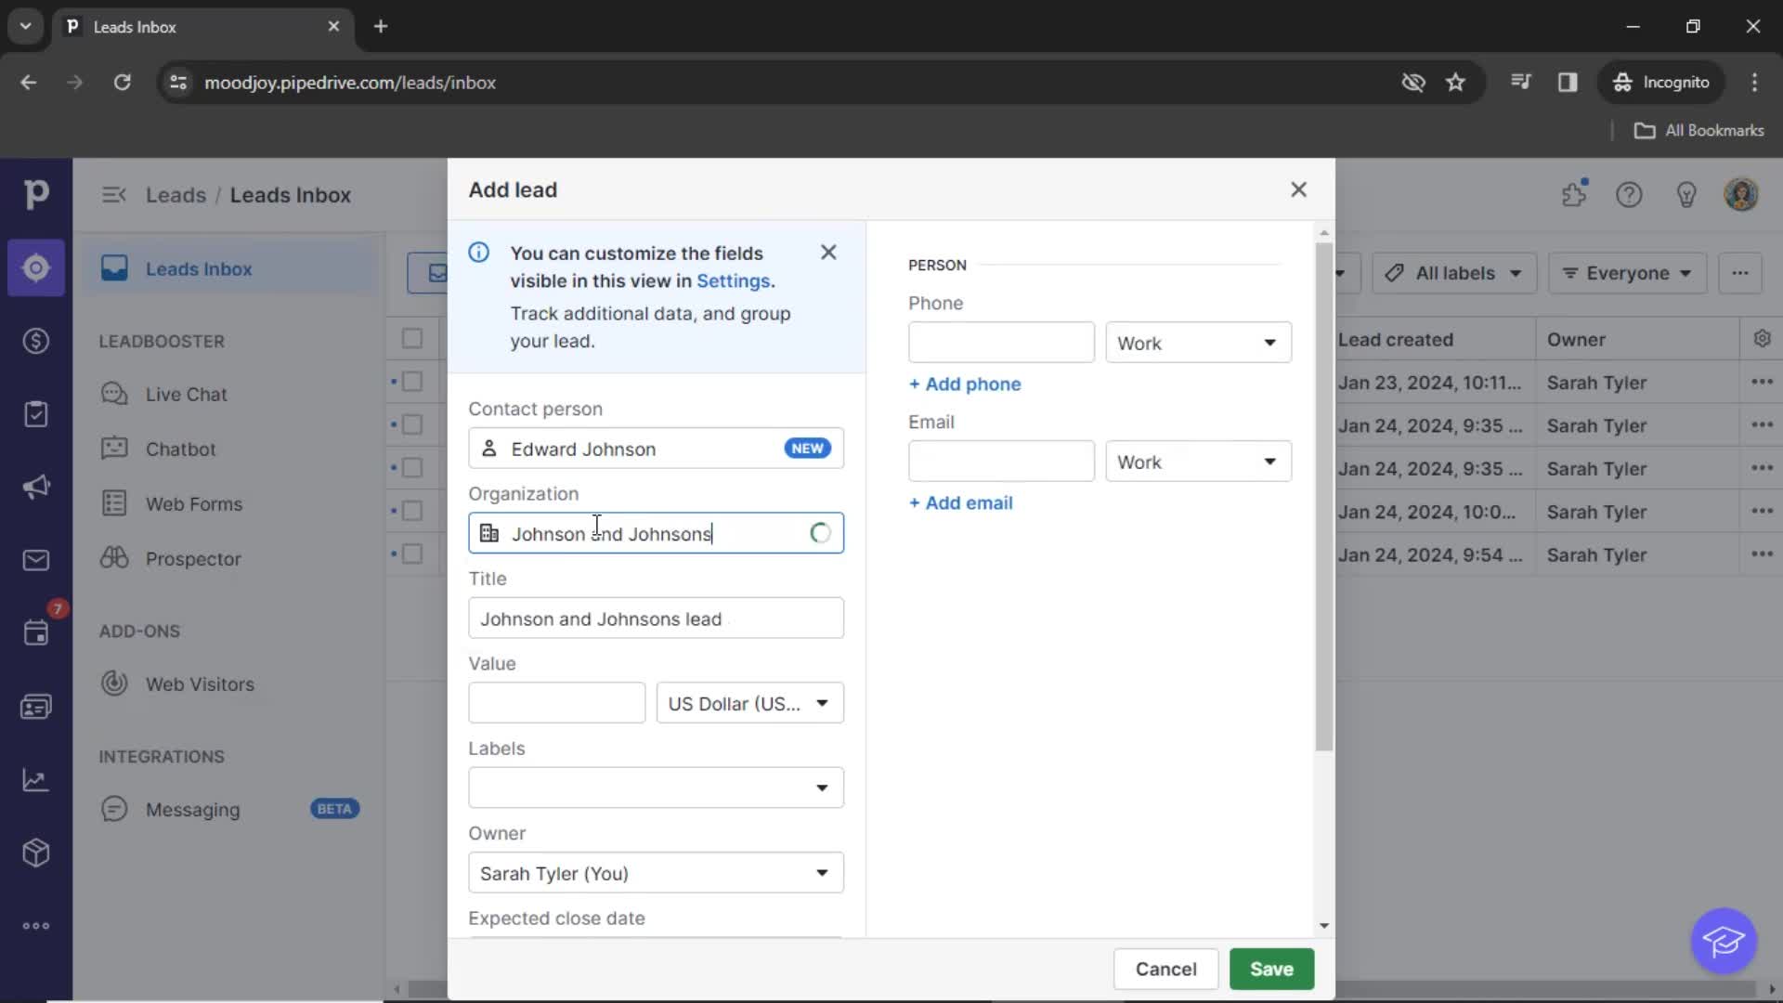The height and width of the screenshot is (1003, 1783).
Task: Click the Title input field
Action: pyautogui.click(x=654, y=619)
